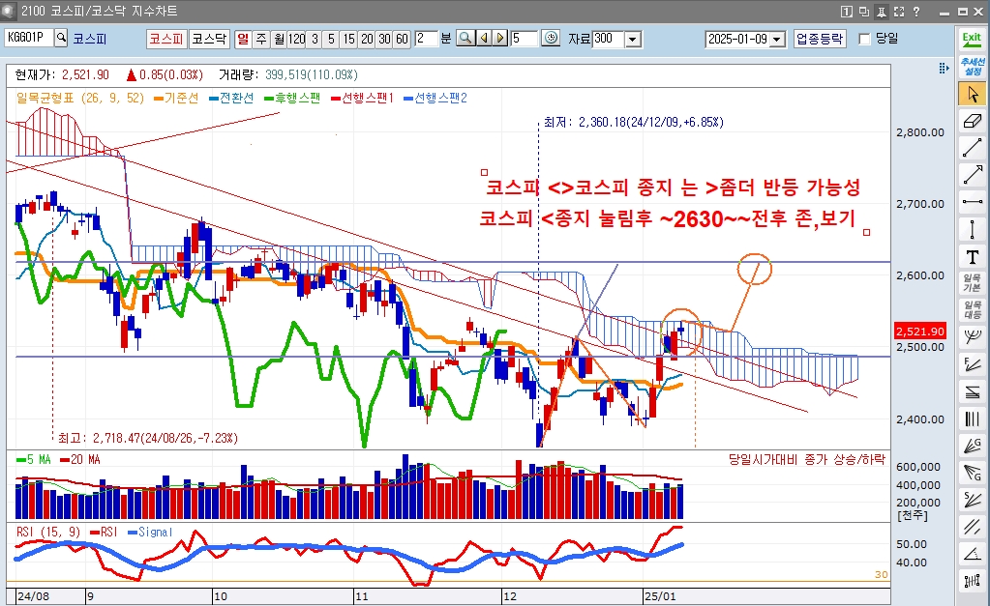Click the left arrow scroll-back icon
This screenshot has width=990, height=606.
pos(484,39)
